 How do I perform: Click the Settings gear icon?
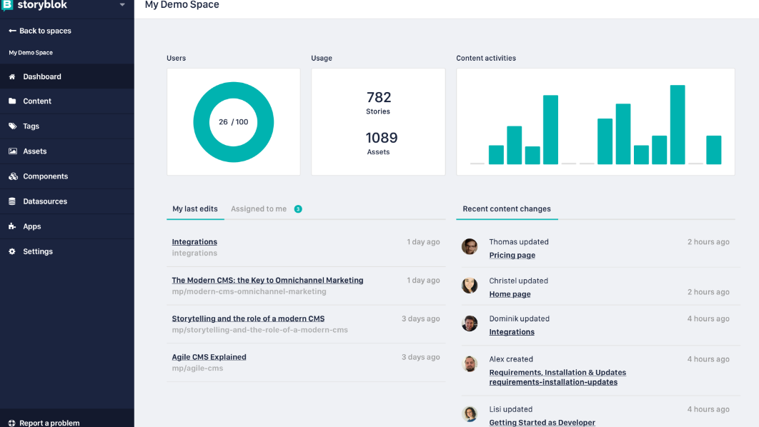coord(12,251)
